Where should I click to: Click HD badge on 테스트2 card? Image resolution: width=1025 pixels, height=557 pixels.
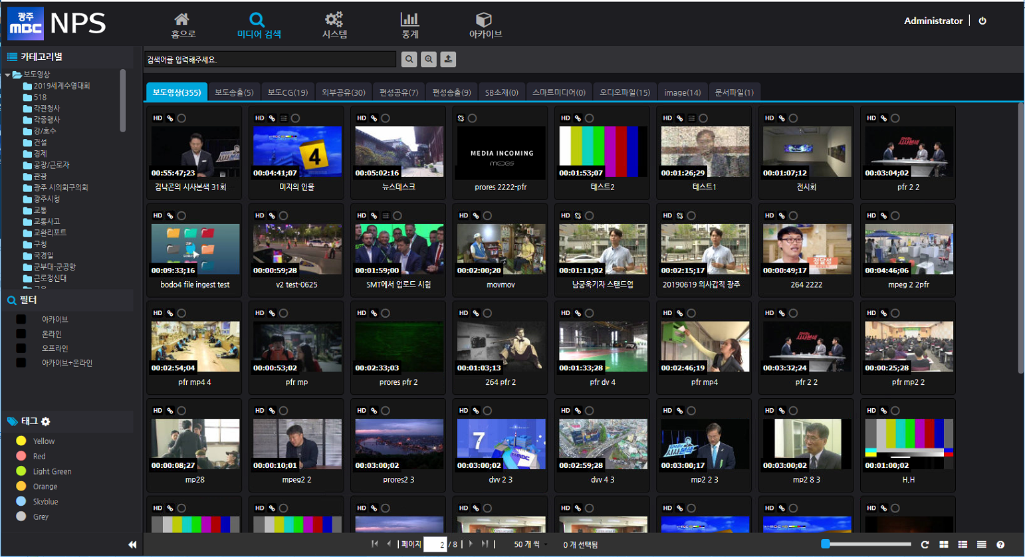pyautogui.click(x=566, y=118)
